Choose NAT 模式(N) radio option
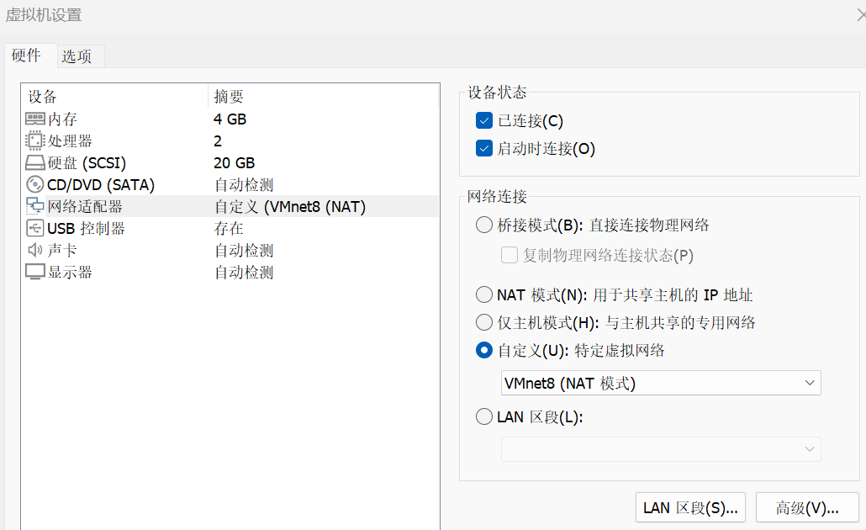Viewport: 866px width, 530px height. tap(483, 294)
